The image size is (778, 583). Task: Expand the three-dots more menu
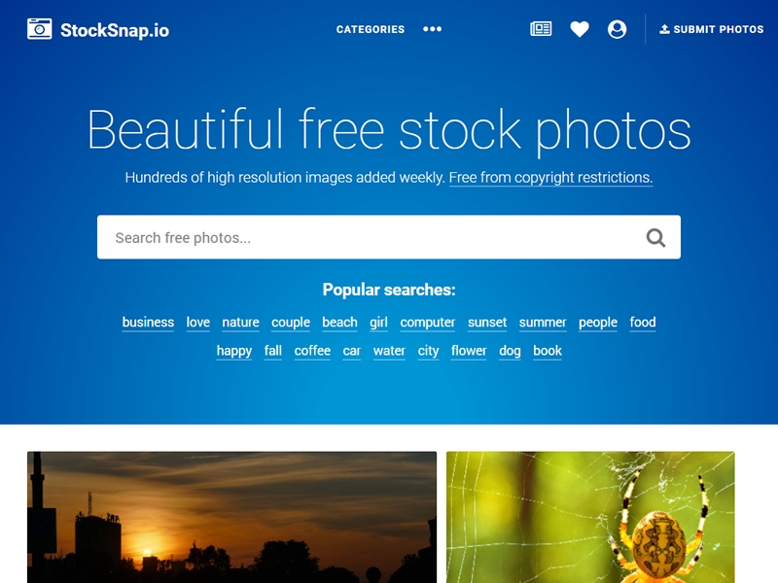(432, 29)
